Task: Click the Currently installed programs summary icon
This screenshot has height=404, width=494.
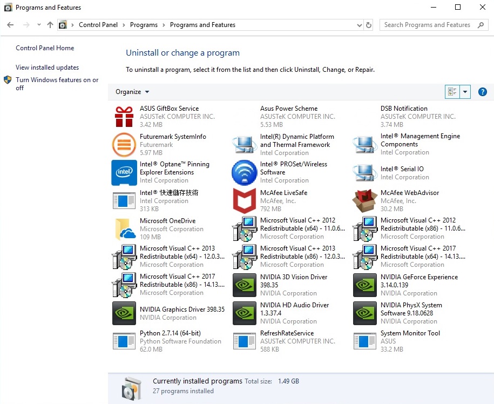Action: [x=132, y=388]
